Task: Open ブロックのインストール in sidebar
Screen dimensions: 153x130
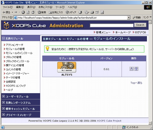Action: coord(18,61)
